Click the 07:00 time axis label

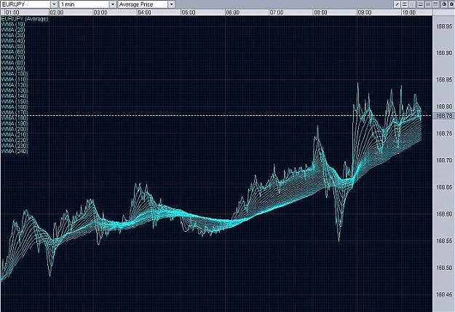click(277, 12)
